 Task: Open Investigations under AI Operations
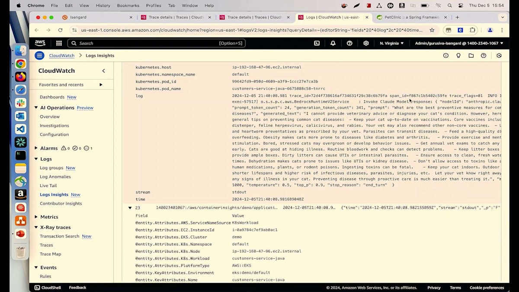point(54,125)
